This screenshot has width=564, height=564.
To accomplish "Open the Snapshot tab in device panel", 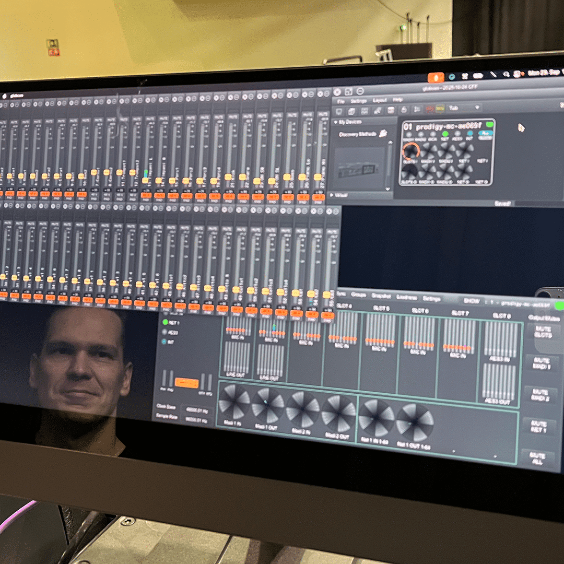I will [381, 296].
